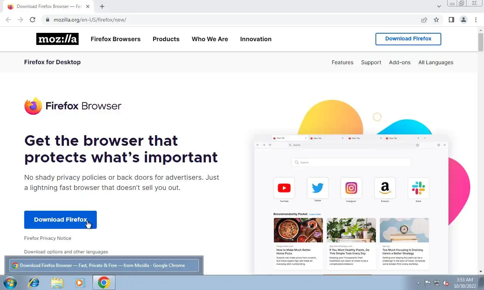The height and width of the screenshot is (290, 484).
Task: Go back using the browser back arrow
Action: coord(8,20)
